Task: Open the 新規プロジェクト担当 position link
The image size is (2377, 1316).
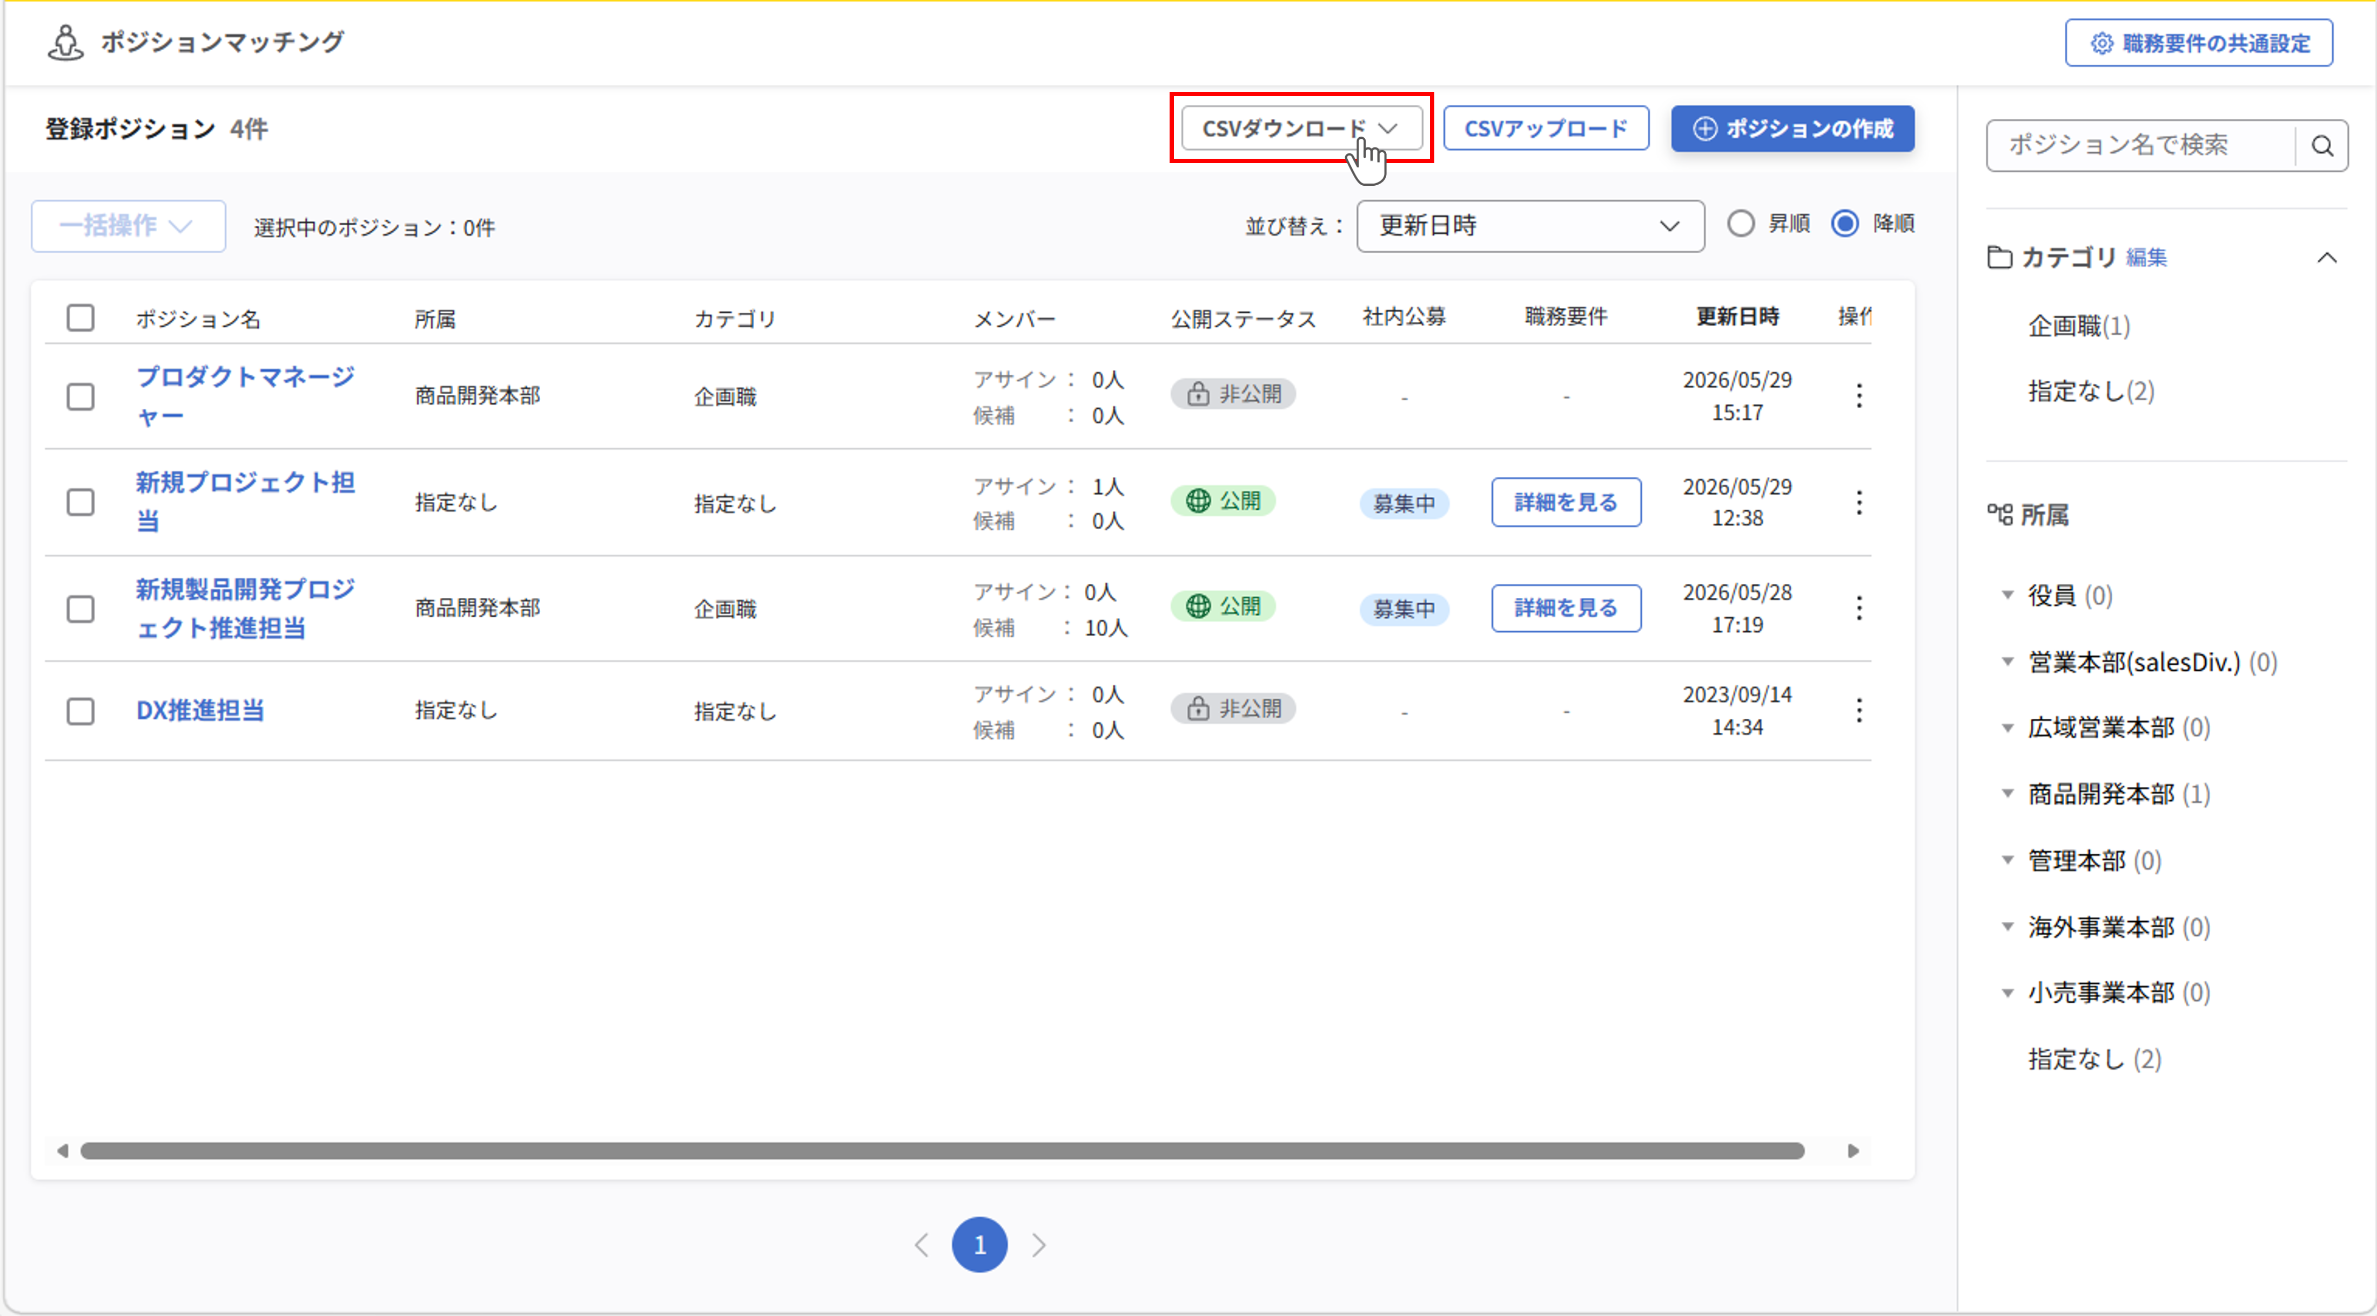Action: (x=245, y=502)
